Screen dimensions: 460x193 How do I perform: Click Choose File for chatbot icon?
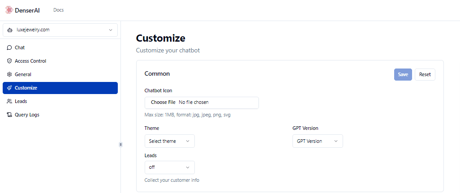click(163, 103)
